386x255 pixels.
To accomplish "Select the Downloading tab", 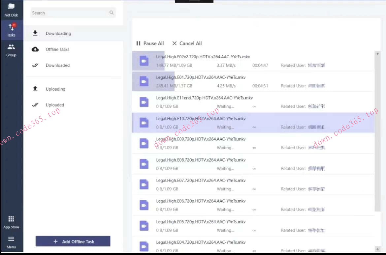I will click(x=58, y=33).
